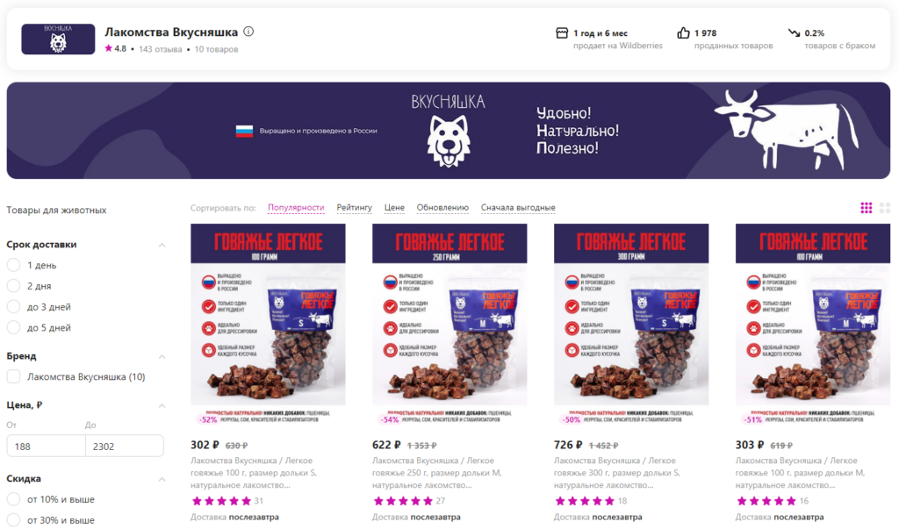Collapse the Срок доставки filter section
899x529 pixels.
coord(162,245)
